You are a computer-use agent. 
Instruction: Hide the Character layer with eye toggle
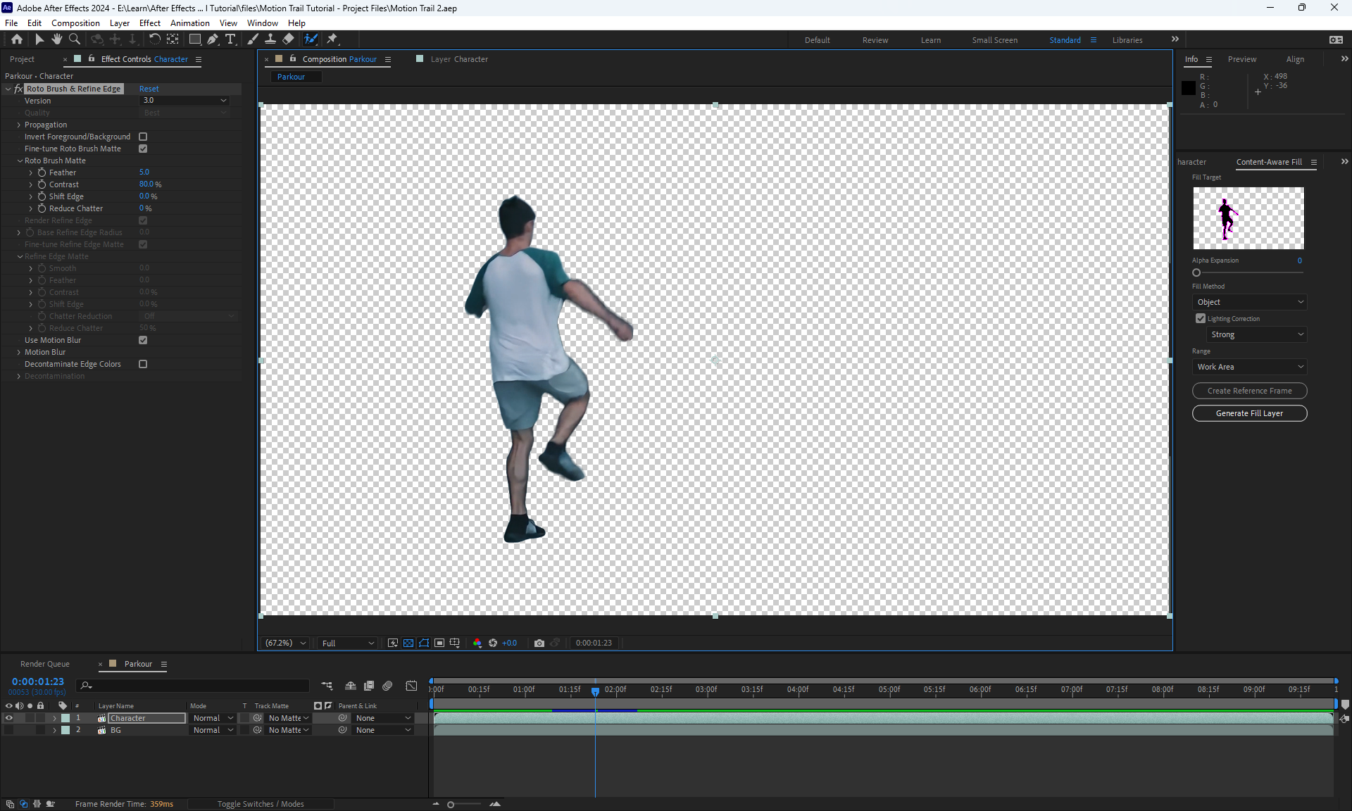(9, 718)
